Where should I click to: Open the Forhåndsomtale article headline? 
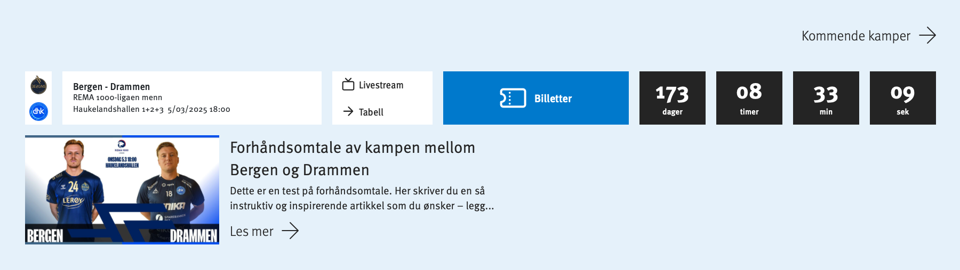pos(352,159)
